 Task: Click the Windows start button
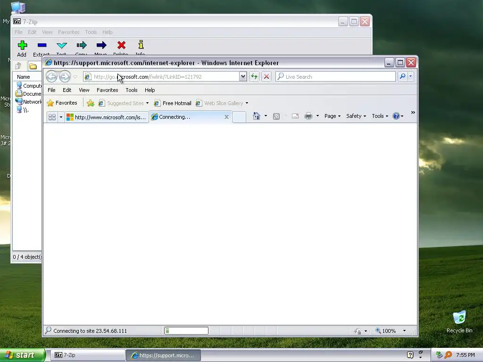22,355
